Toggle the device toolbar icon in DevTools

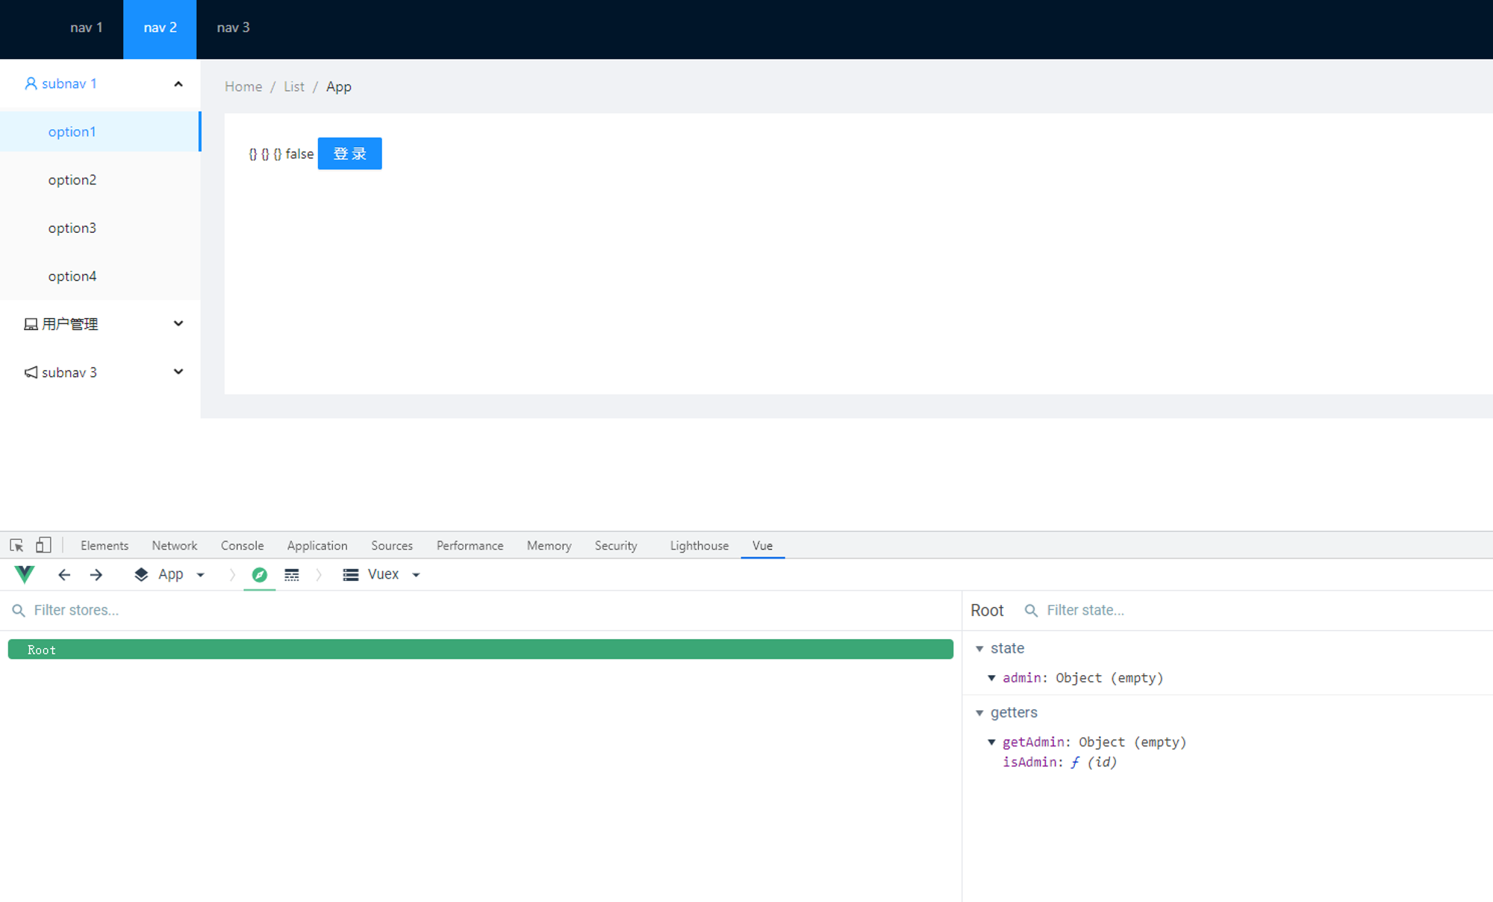coord(43,545)
